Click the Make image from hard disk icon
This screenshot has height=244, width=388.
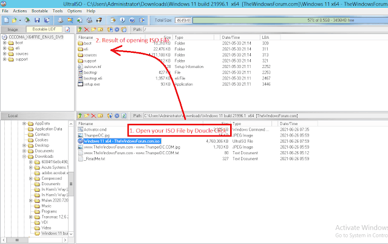[x=89, y=20]
